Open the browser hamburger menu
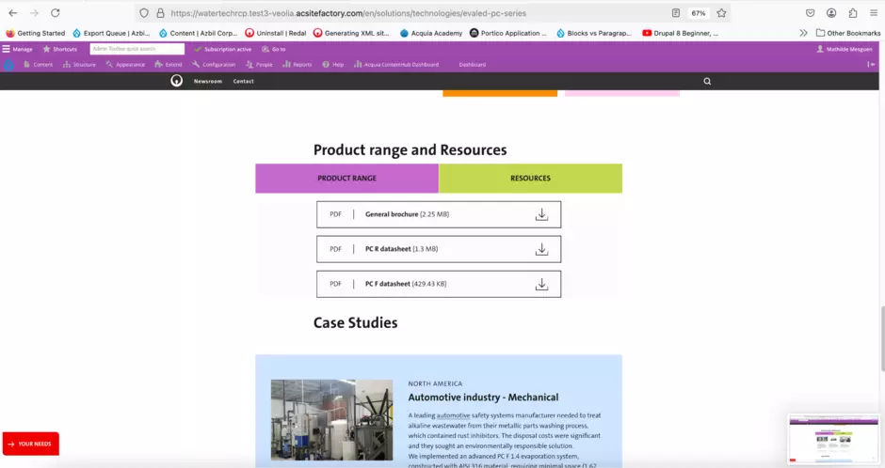This screenshot has width=885, height=468. 873,13
